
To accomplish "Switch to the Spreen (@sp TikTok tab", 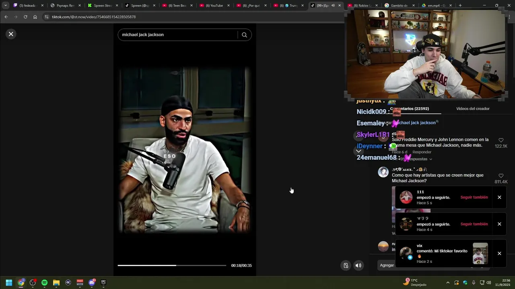I will tap(140, 6).
